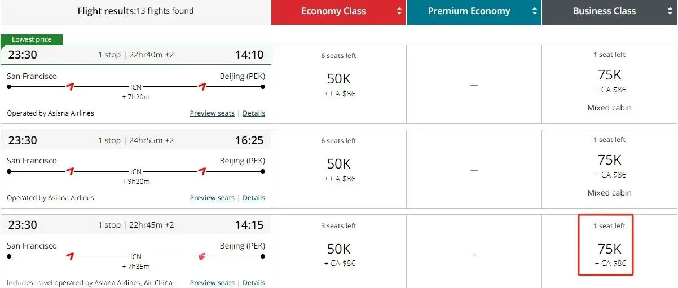Click the Premium Economy sort arrows
The width and height of the screenshot is (678, 288).
[x=535, y=11]
